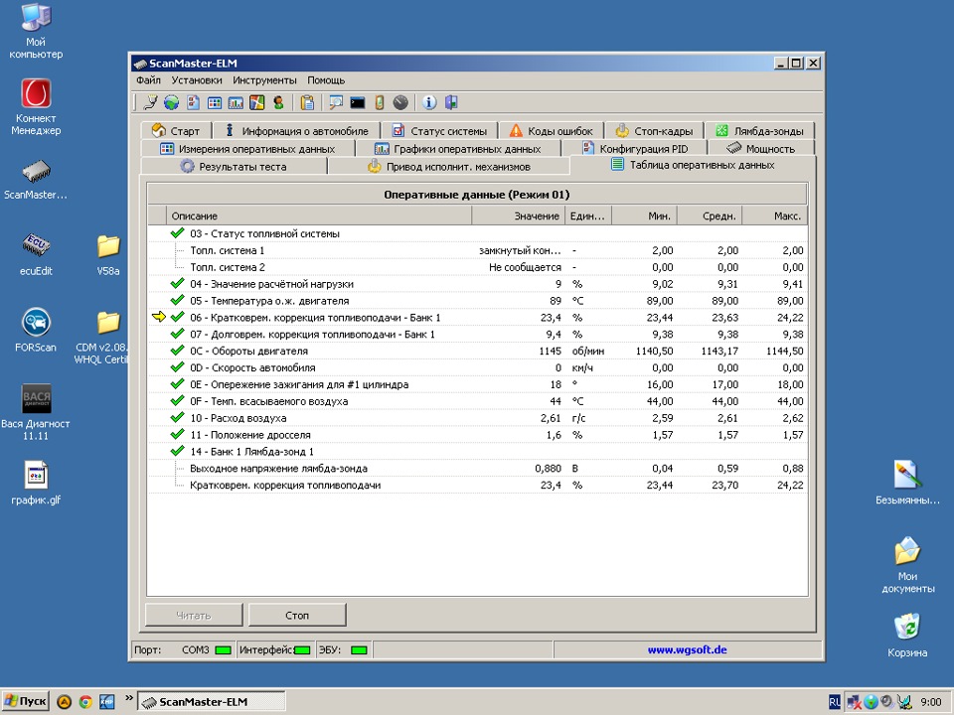This screenshot has height=715, width=954.
Task: Click the bar chart graphs toolbar icon
Action: (236, 102)
